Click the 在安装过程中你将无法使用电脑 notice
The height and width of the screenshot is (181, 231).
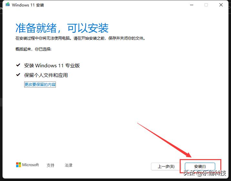[80, 38]
